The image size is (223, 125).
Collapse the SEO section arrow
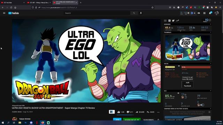210,91
